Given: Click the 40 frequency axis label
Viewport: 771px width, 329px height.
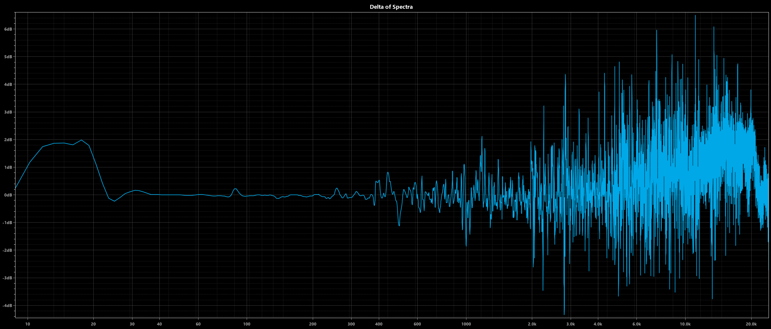Looking at the screenshot, I should 159,324.
